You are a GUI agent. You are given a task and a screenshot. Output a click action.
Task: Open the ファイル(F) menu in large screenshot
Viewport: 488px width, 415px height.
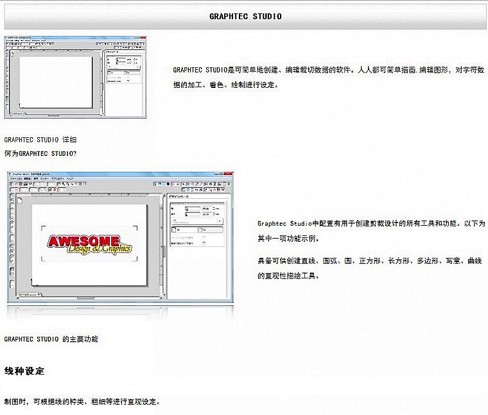(x=16, y=178)
